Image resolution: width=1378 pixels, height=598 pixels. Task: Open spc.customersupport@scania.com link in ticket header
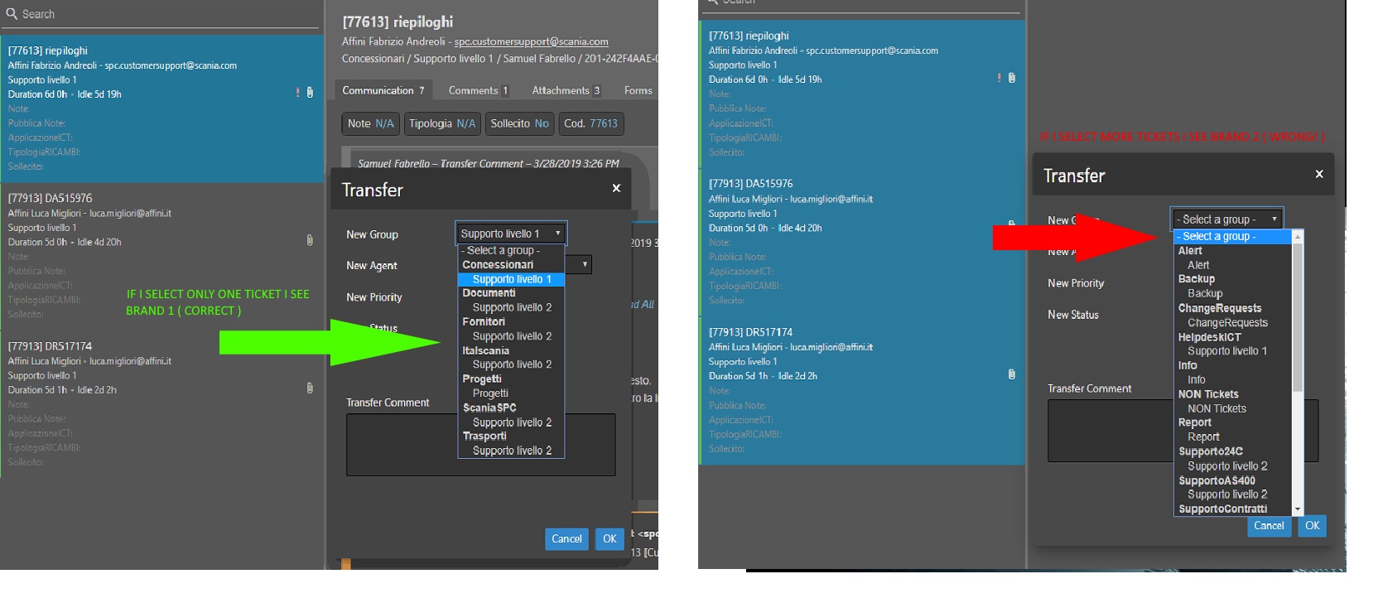531,41
